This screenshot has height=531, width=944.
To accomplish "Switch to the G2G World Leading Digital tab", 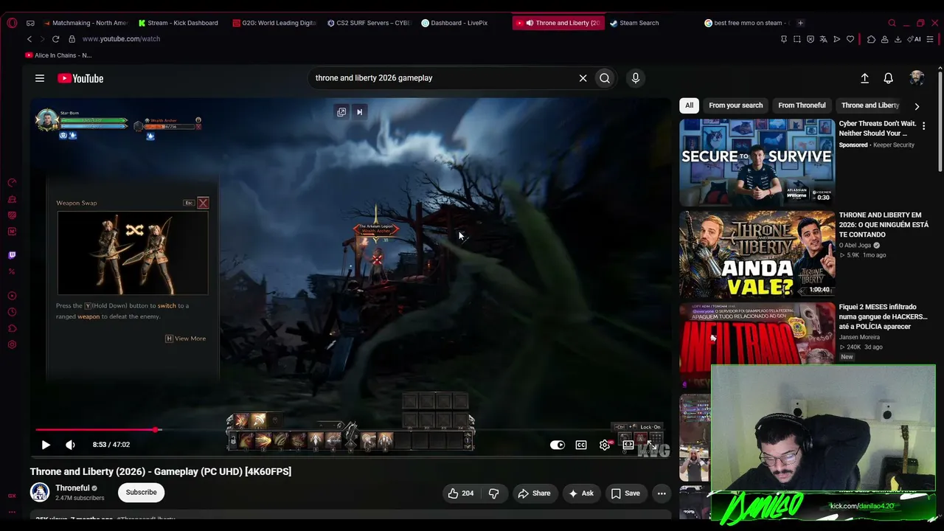I will (274, 23).
